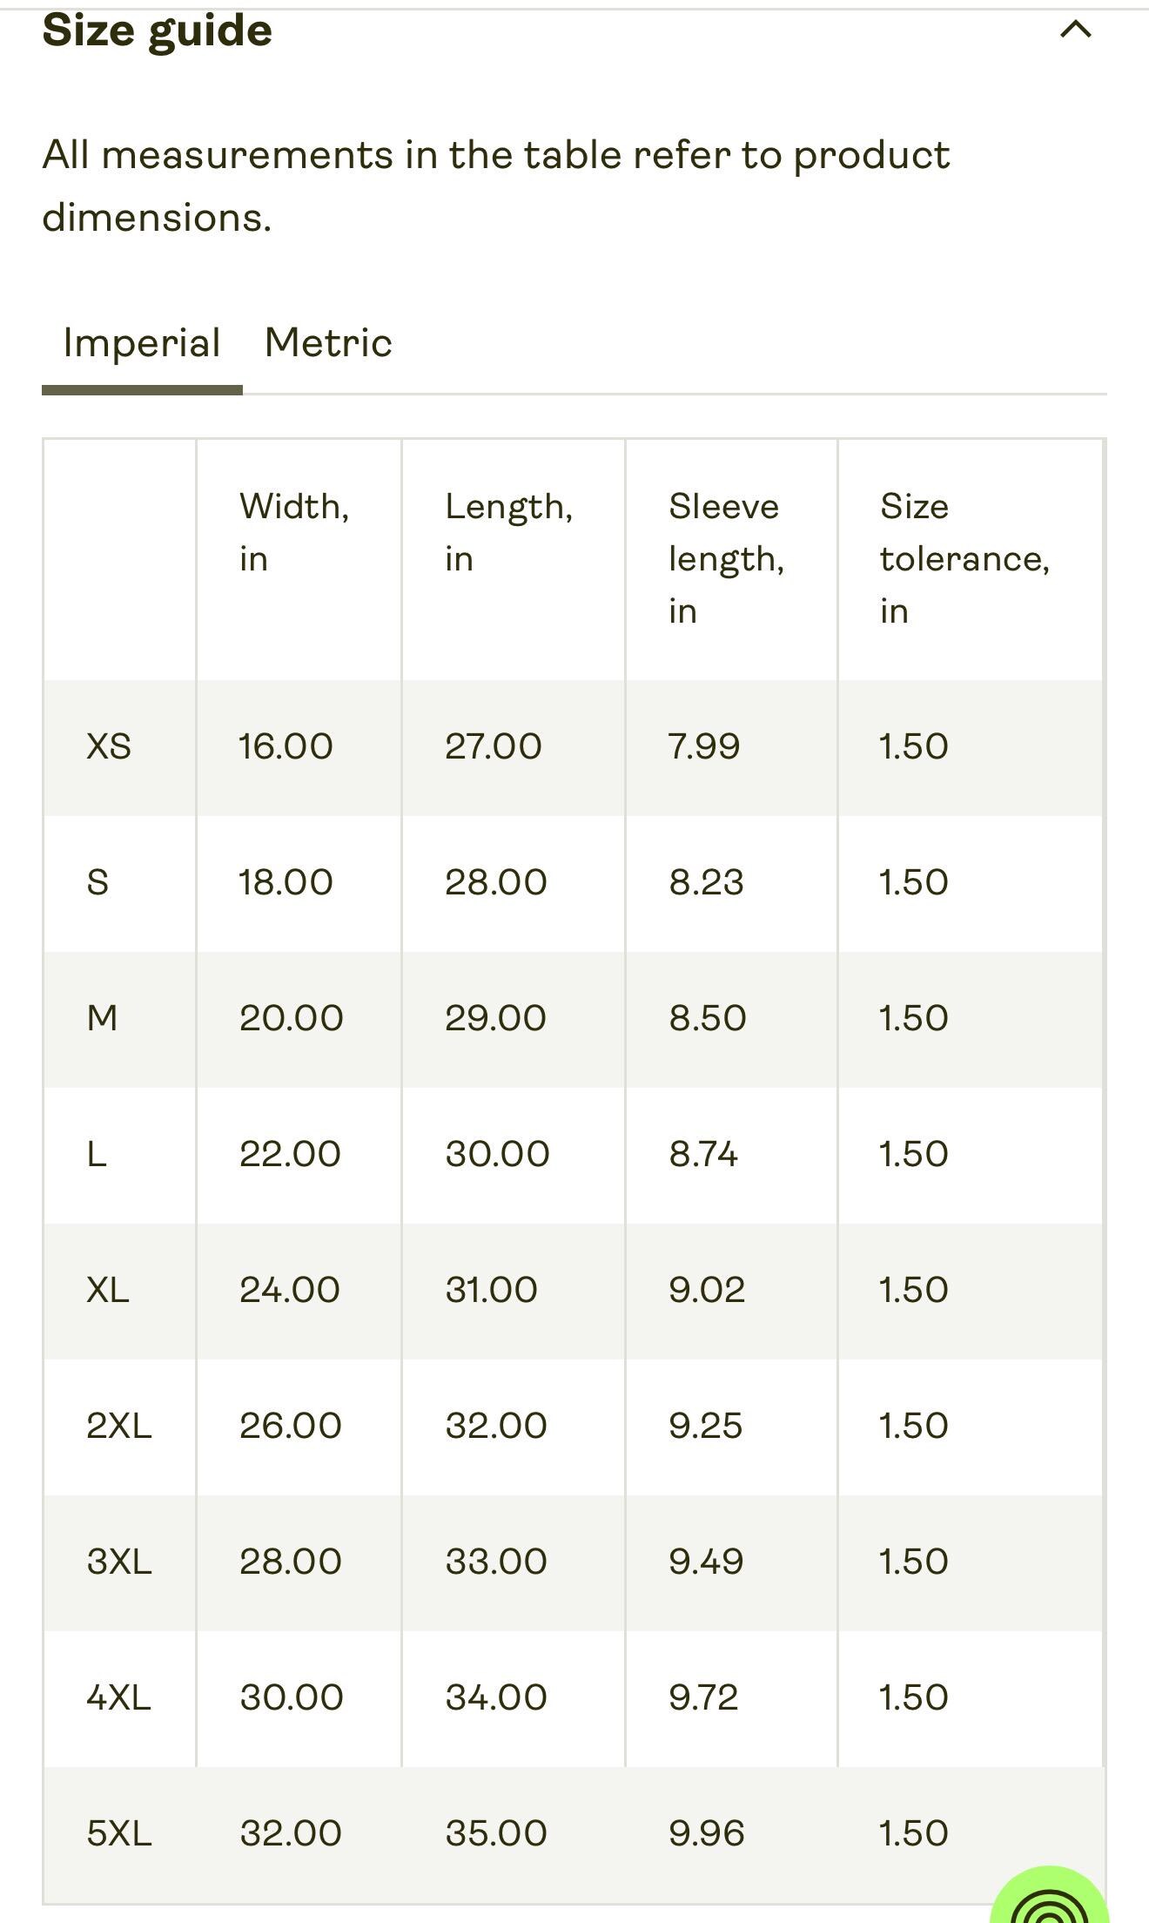
Task: Select the XS size row label
Action: 109,746
